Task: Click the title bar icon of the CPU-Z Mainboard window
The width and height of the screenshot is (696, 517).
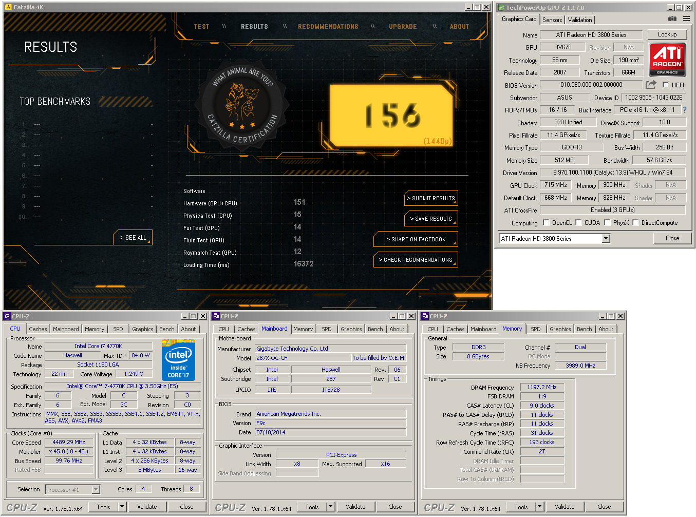Action: pos(216,316)
